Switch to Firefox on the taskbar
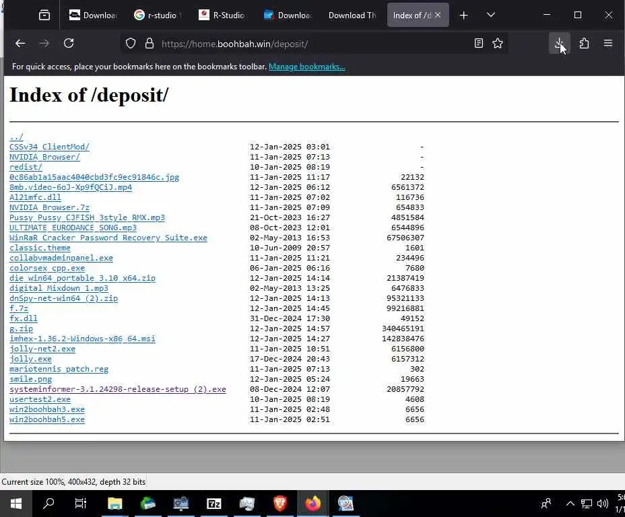This screenshot has width=625, height=517. (313, 504)
